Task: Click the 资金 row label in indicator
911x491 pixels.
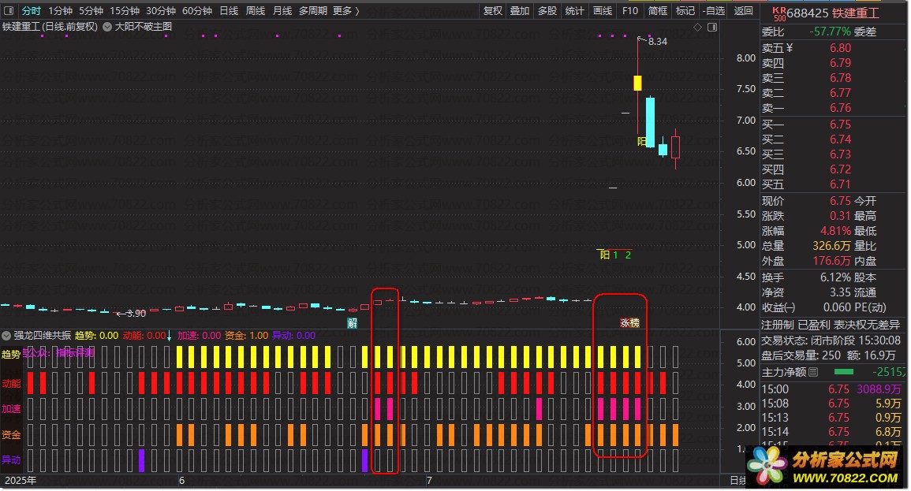Action: point(11,435)
